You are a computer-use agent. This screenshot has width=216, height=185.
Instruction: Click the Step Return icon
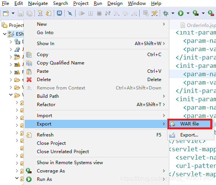tap(134, 14)
